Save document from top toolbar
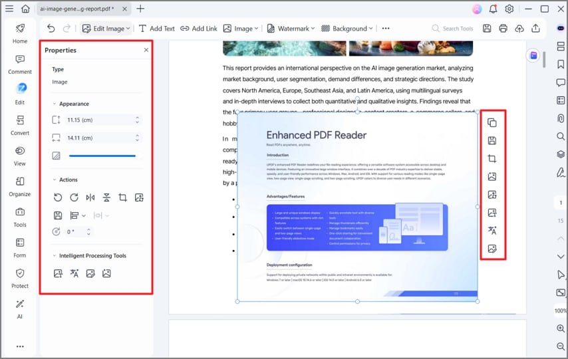568x359 pixels. 487,29
